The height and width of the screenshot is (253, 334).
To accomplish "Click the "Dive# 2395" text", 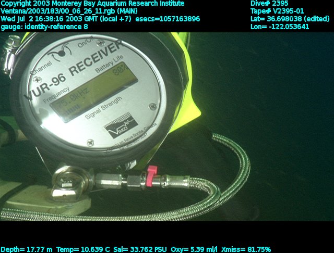I will (x=269, y=4).
